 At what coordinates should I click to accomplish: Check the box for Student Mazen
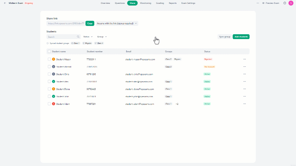(x=49, y=59)
